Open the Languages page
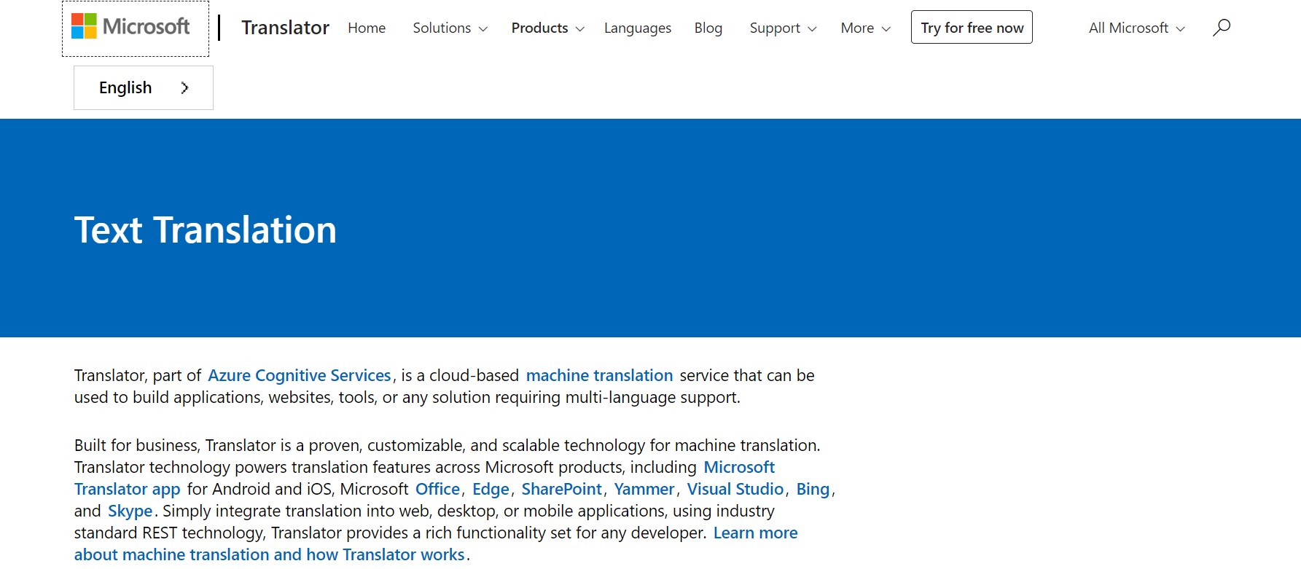The height and width of the screenshot is (569, 1301). 638,28
